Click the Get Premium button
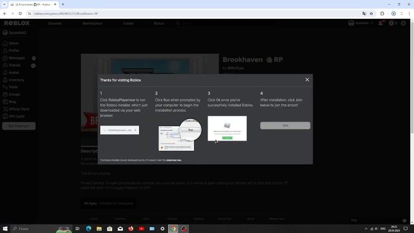The width and height of the screenshot is (414, 233). coord(19,126)
